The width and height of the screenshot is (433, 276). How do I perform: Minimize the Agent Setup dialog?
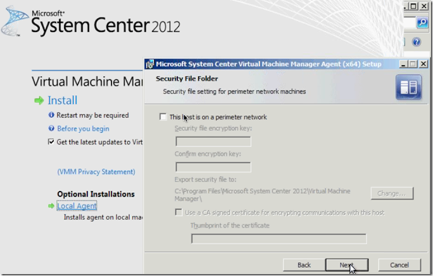tap(403, 64)
